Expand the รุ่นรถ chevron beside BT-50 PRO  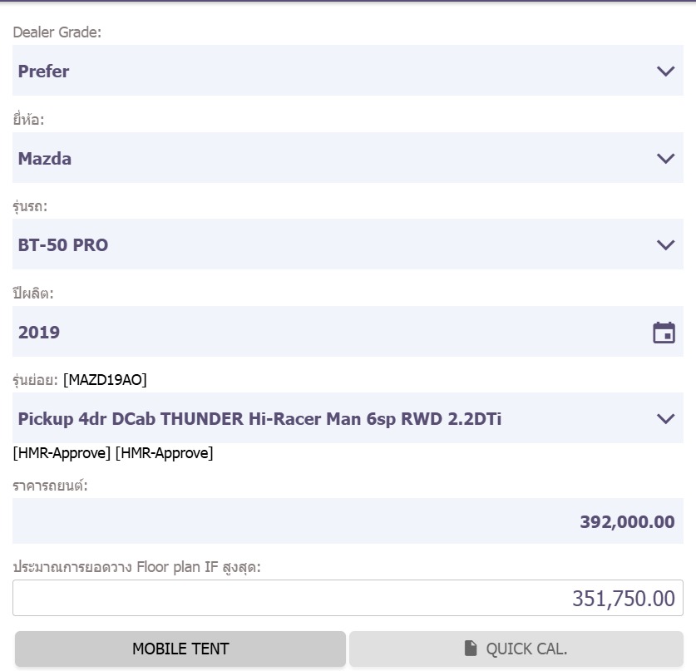[665, 245]
